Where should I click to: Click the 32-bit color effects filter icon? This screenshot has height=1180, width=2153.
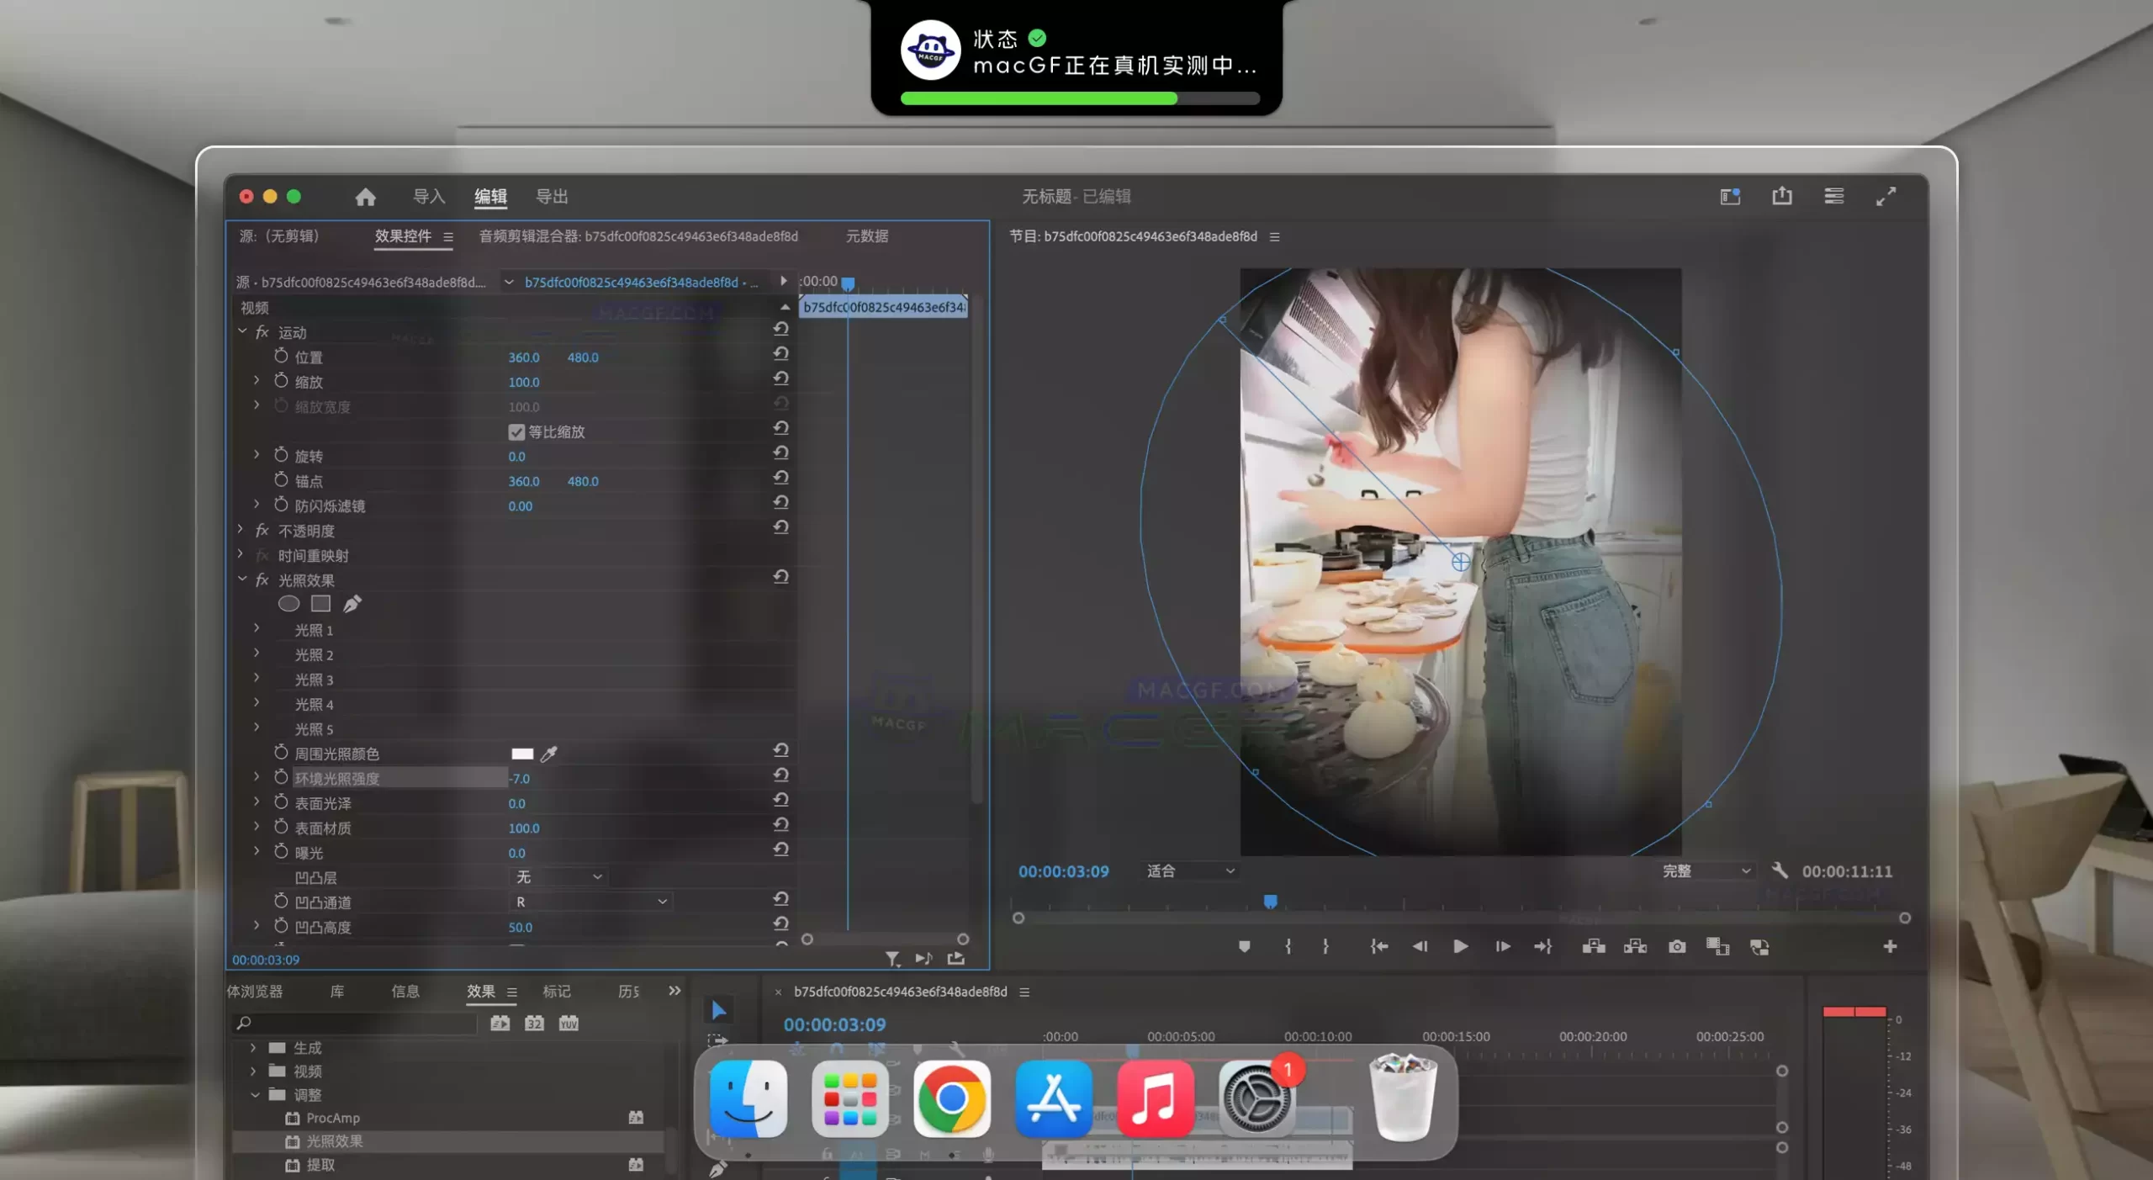click(x=534, y=1023)
